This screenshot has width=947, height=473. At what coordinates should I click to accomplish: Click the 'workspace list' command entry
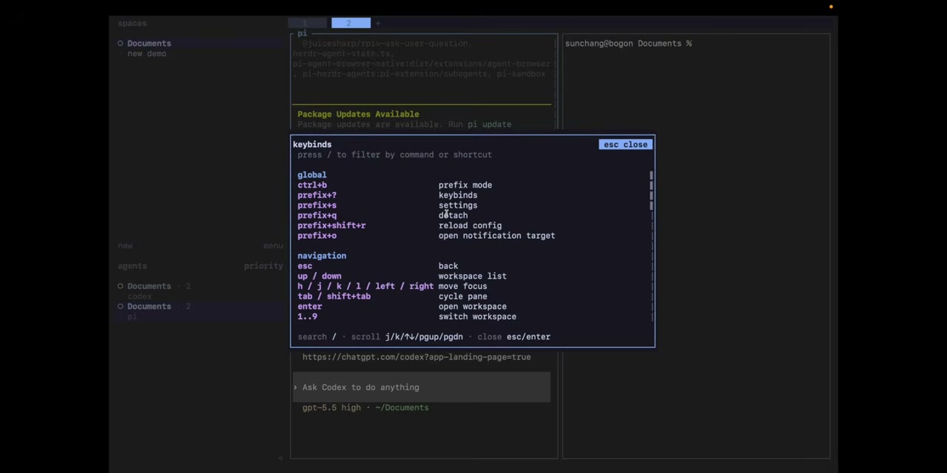pos(473,276)
